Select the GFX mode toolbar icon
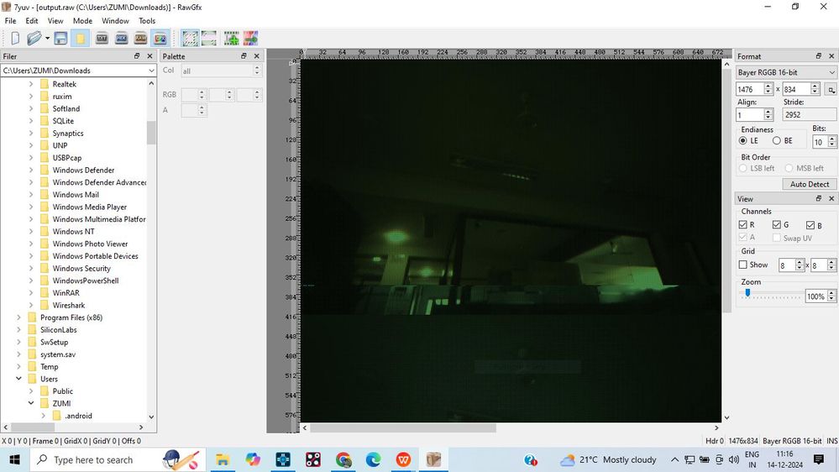The width and height of the screenshot is (839, 472). pos(160,38)
